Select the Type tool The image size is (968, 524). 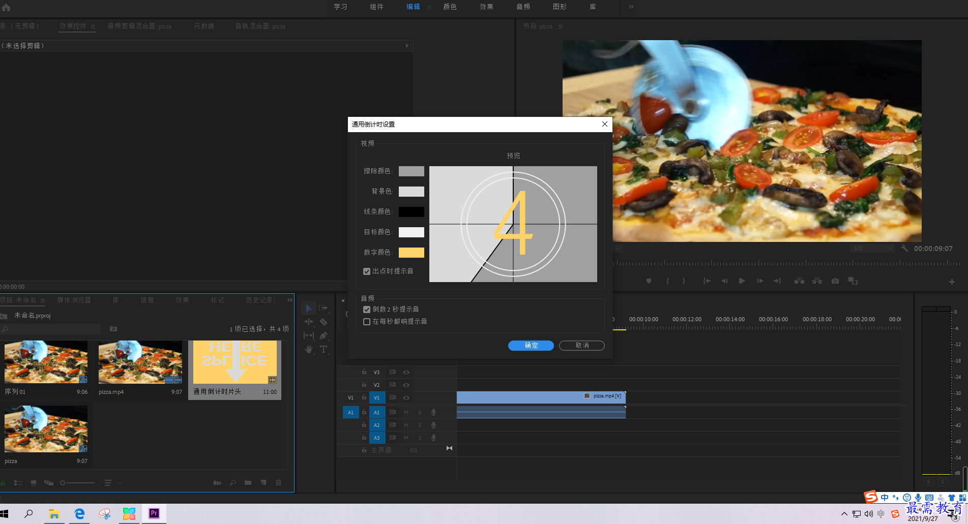click(323, 349)
